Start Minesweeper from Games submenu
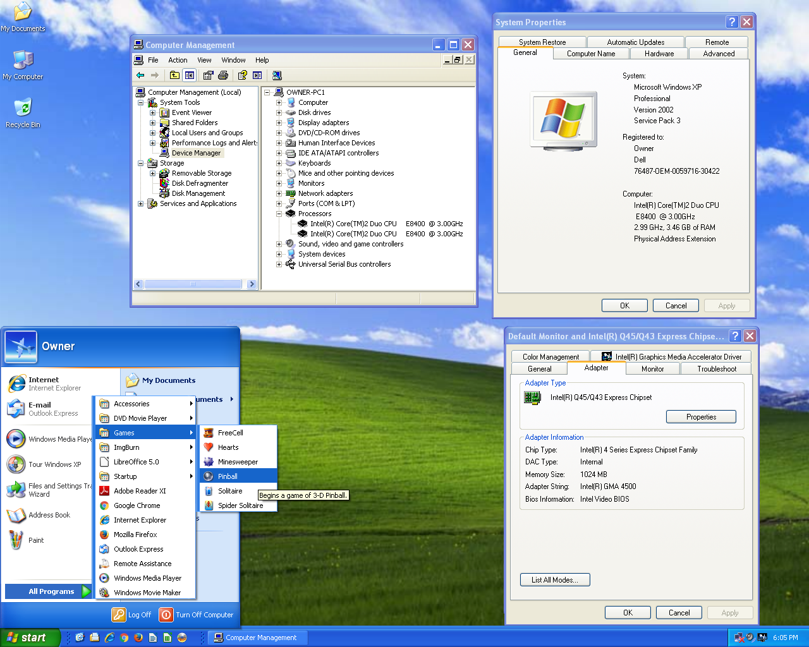This screenshot has height=647, width=809. coord(238,462)
